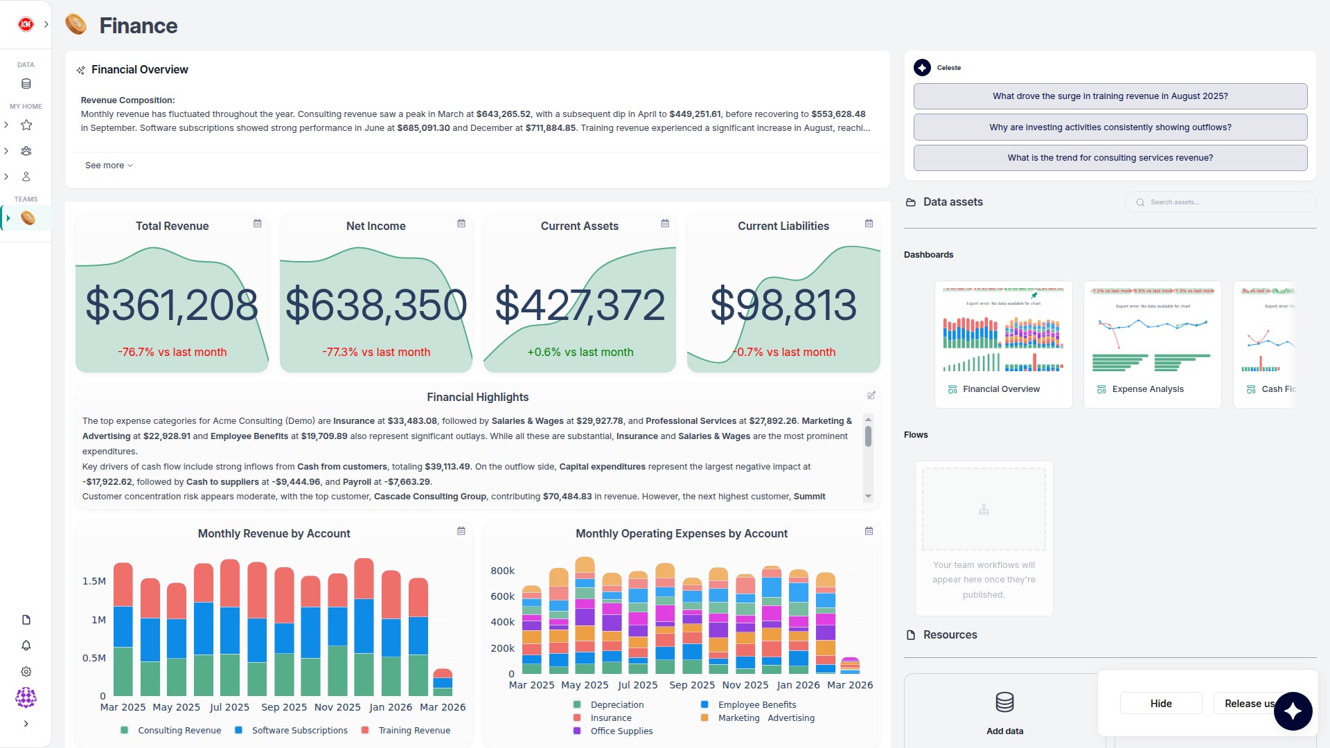Click edit icon on Financial Highlights
The width and height of the screenshot is (1330, 748).
point(871,395)
